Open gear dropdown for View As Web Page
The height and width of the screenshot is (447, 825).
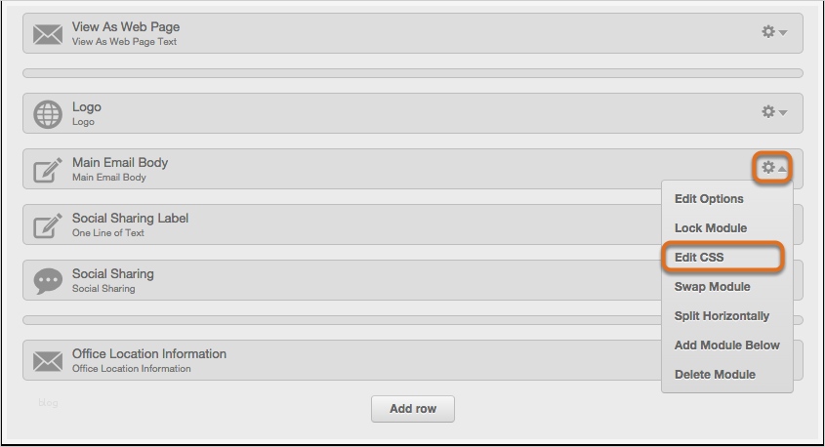point(773,32)
